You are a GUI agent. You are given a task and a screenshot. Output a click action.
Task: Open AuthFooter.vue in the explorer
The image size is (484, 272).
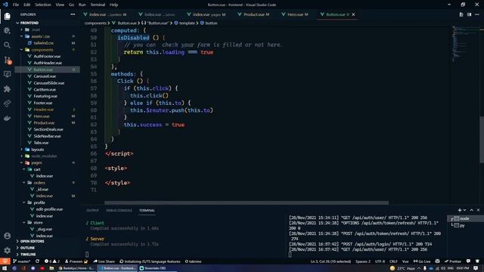[x=47, y=57]
